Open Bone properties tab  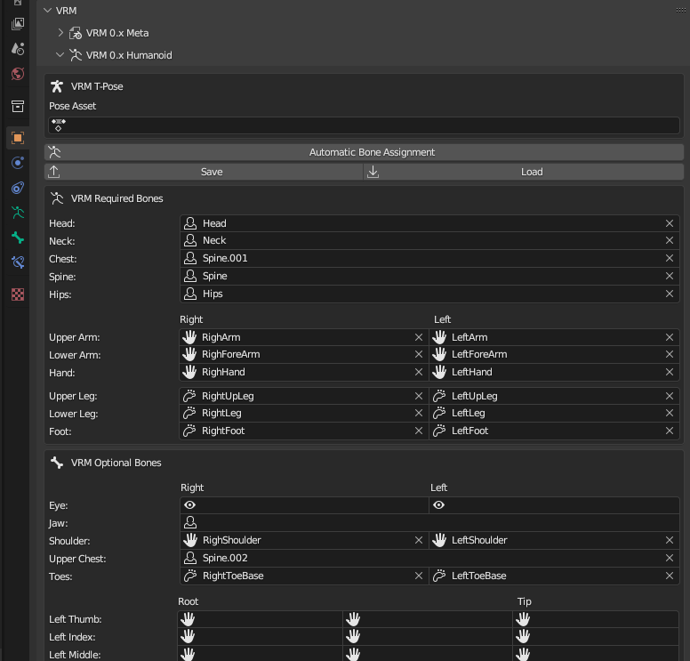[18, 238]
